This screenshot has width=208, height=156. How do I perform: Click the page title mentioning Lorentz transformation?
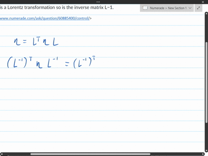coord(57,7)
